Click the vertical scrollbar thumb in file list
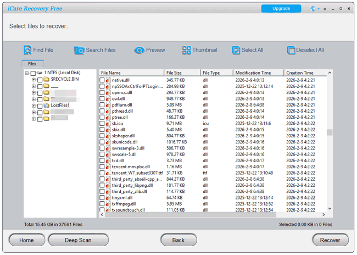 click(x=330, y=132)
